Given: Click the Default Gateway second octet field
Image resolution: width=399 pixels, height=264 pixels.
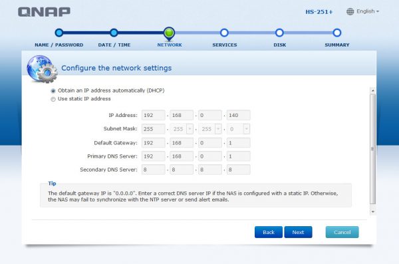Looking at the screenshot, I should (182, 143).
